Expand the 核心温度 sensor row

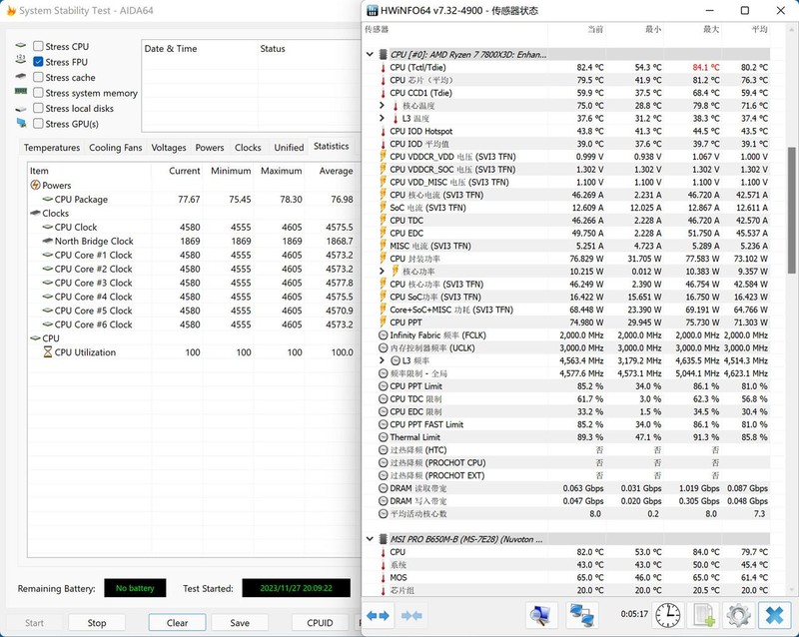(x=382, y=106)
